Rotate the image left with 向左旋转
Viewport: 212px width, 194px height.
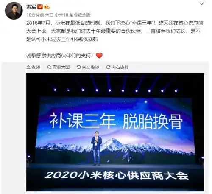point(88,67)
